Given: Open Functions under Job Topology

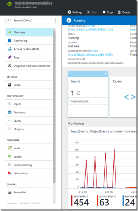Looking at the screenshot, I should [29, 112].
